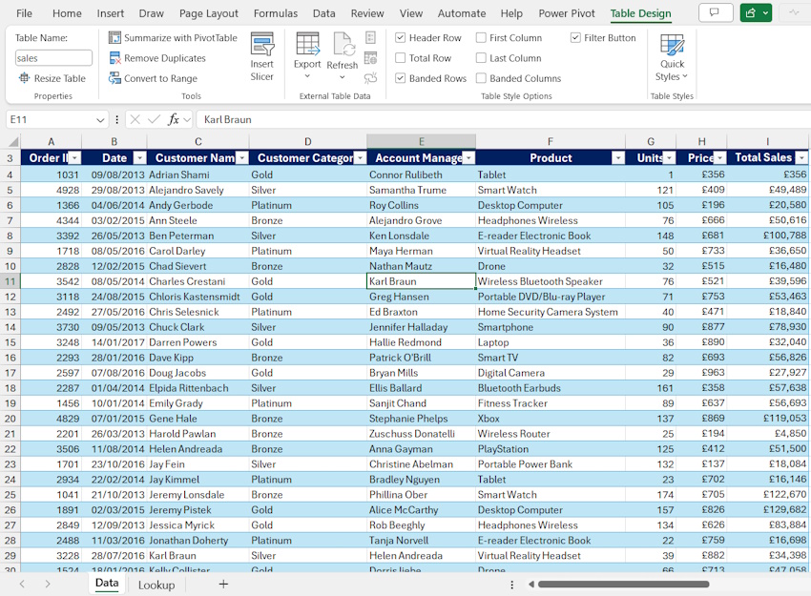This screenshot has height=596, width=811.
Task: Enable the Total Row checkbox
Action: click(x=401, y=58)
